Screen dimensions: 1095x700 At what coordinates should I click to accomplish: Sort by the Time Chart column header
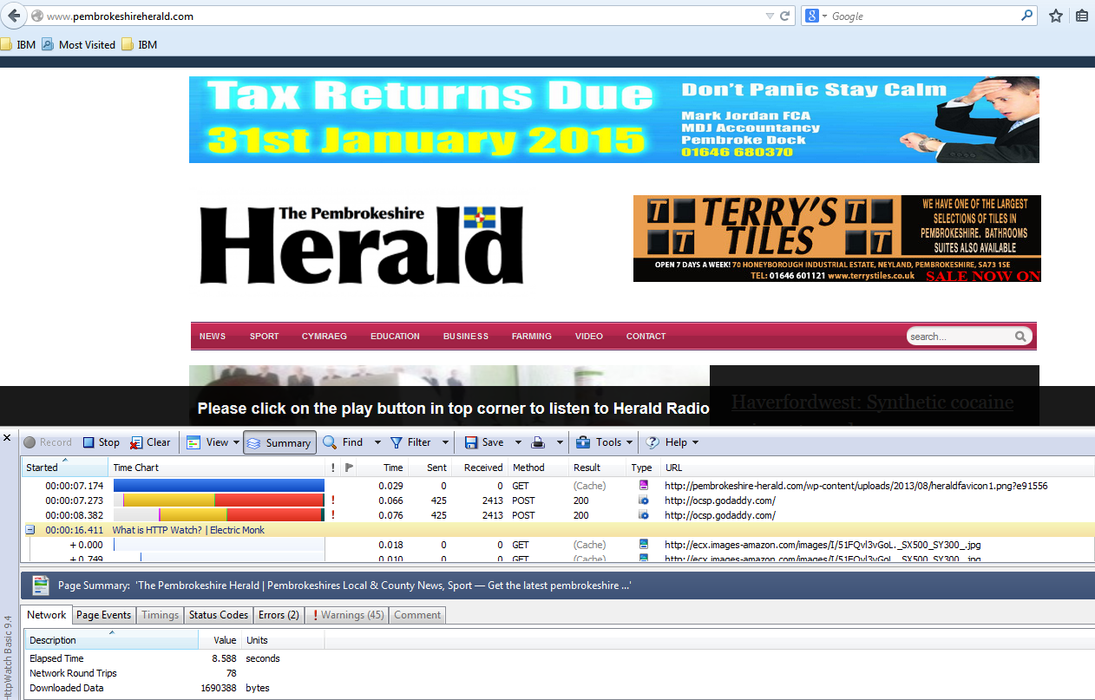217,468
